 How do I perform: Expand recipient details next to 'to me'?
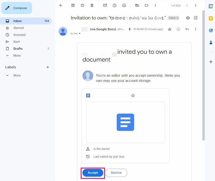tap(80, 34)
